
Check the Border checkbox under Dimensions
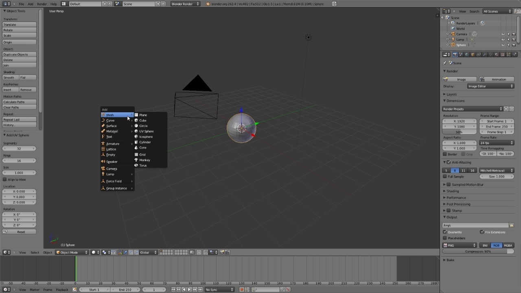(445, 154)
